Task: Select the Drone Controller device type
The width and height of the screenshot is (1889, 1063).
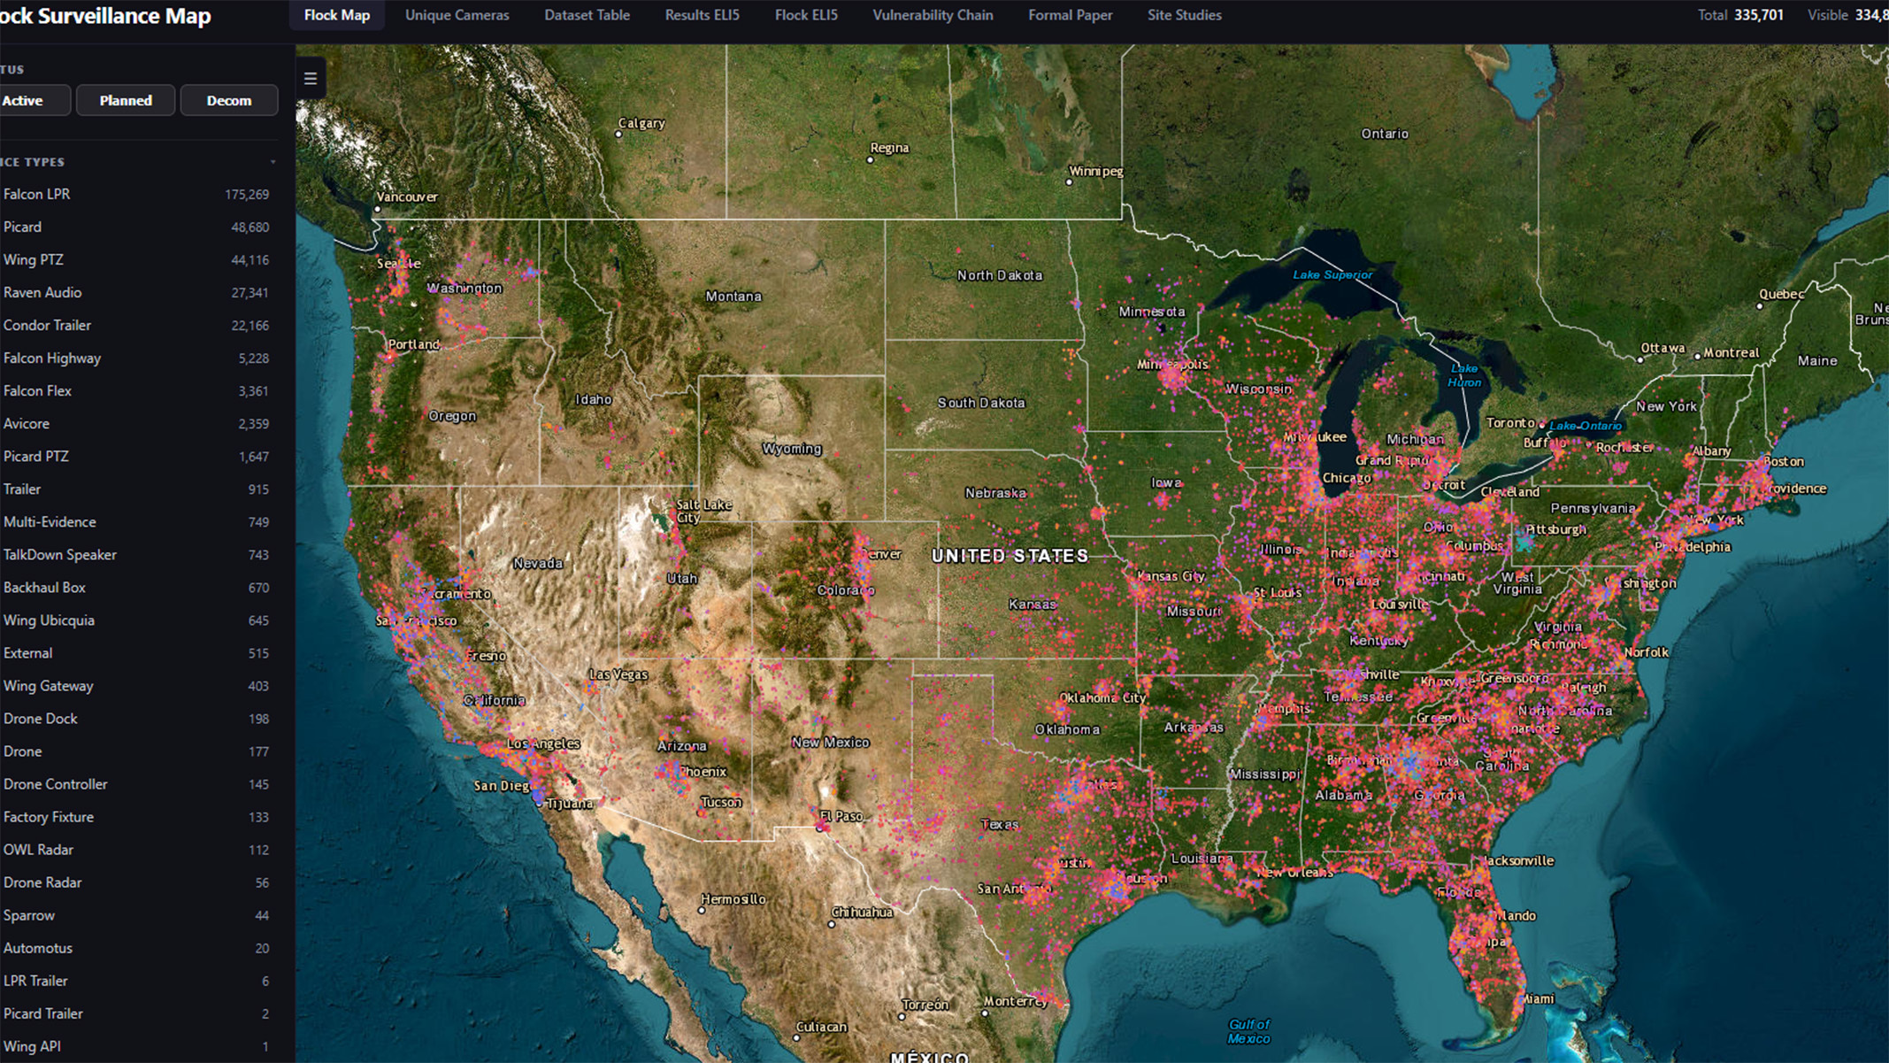Action: pos(137,783)
